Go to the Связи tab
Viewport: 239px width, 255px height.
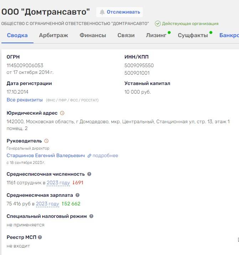[x=126, y=35]
